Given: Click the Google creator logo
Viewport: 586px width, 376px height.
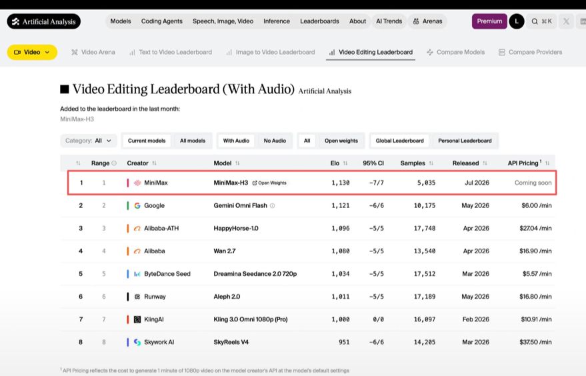Looking at the screenshot, I should pos(137,205).
